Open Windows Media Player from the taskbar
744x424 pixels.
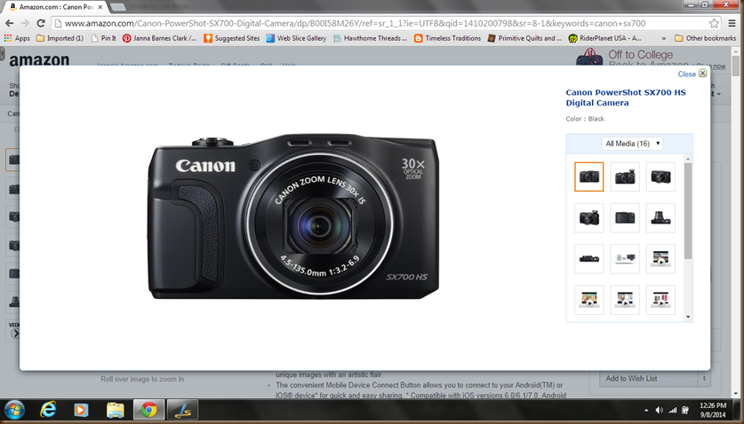81,410
